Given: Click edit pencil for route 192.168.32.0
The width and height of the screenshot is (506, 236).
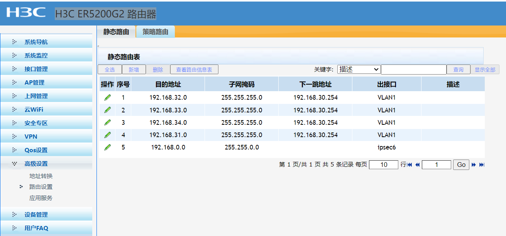Looking at the screenshot, I should point(107,97).
